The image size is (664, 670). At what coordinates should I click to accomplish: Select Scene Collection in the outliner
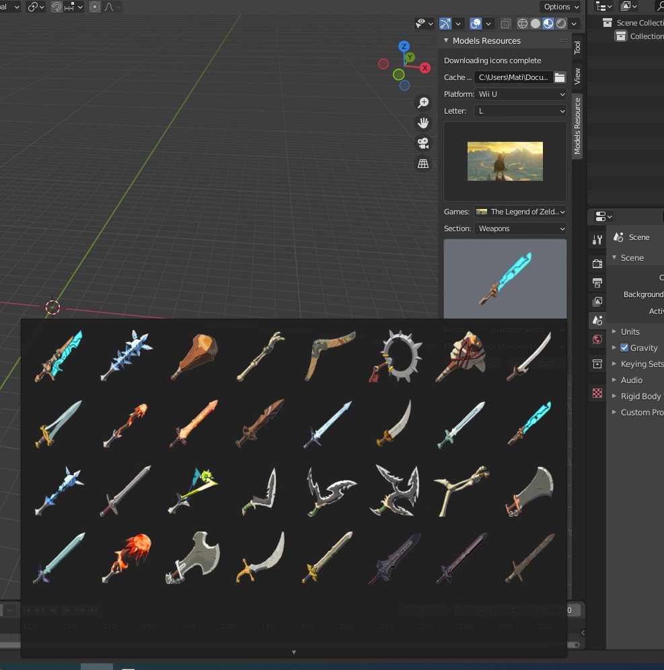[x=640, y=23]
